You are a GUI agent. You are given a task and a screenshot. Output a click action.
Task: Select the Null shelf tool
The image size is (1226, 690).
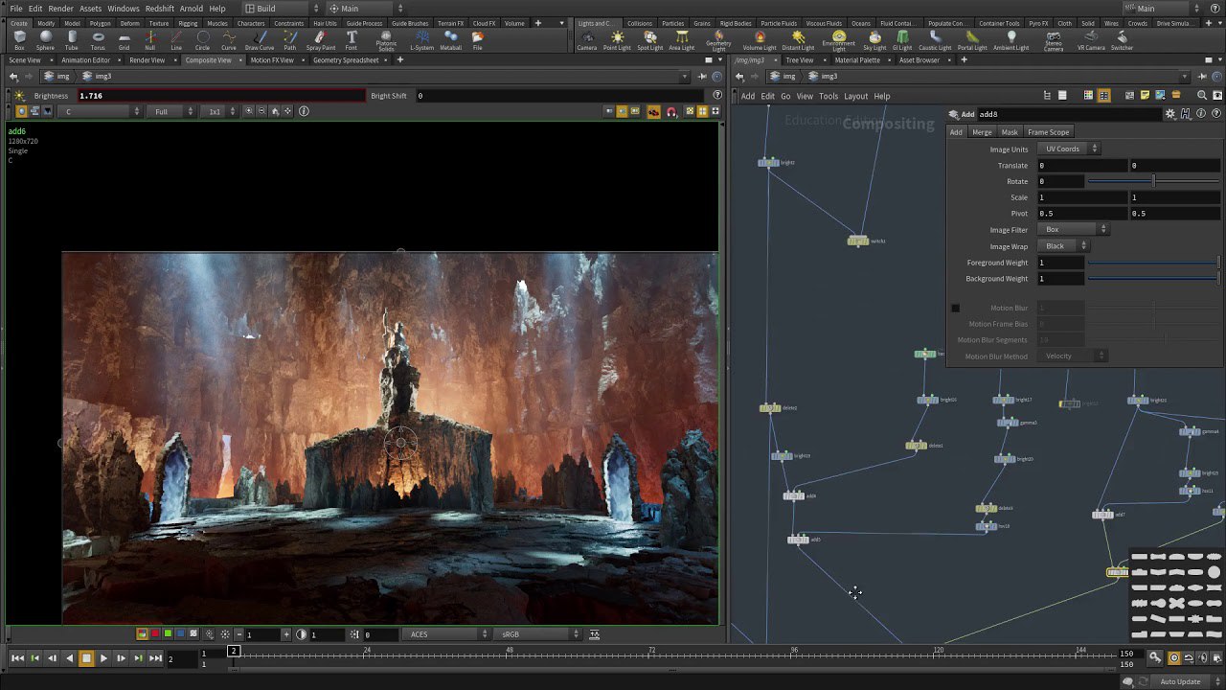coord(149,40)
